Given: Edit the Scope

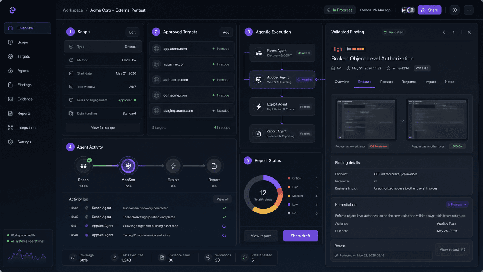Looking at the screenshot, I should (x=132, y=32).
